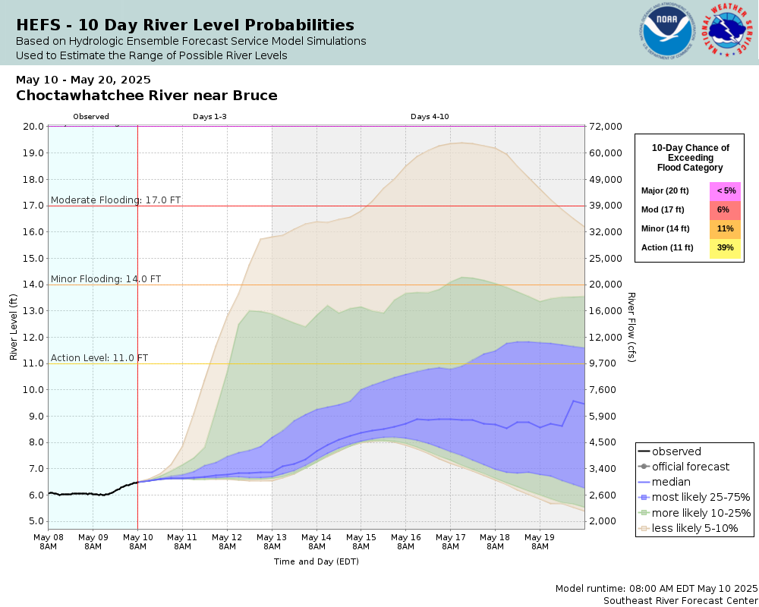
Task: Click the Action 11 ft yellow 39% swatch
Action: click(725, 248)
